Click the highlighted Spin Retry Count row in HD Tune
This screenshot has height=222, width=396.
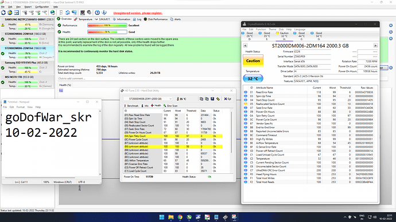[173, 136]
